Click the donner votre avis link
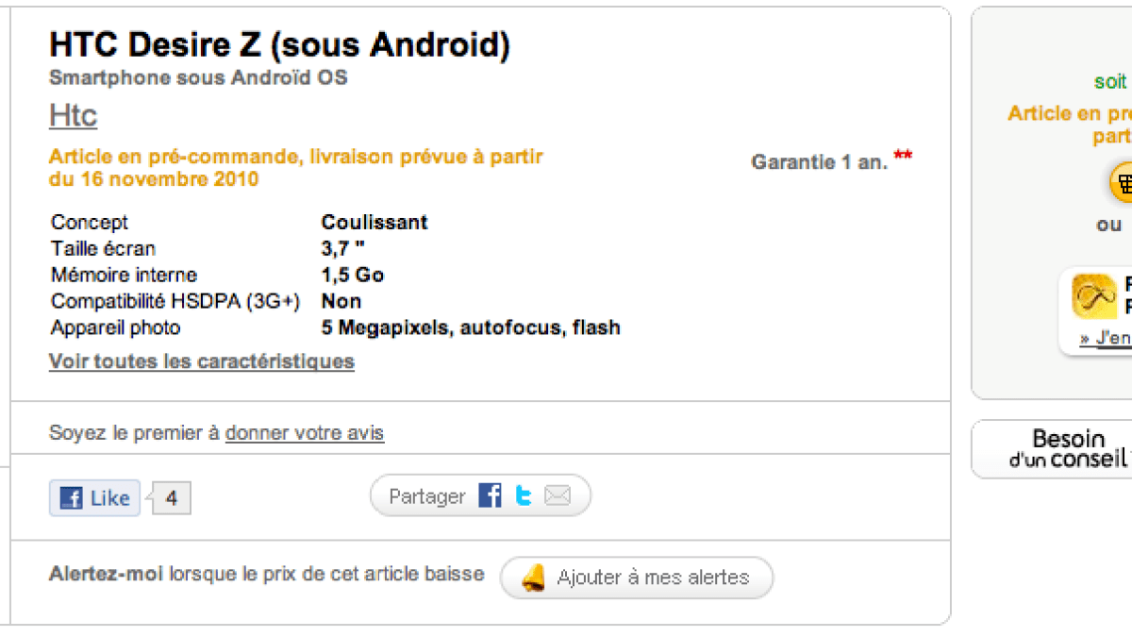This screenshot has width=1132, height=637. tap(305, 433)
